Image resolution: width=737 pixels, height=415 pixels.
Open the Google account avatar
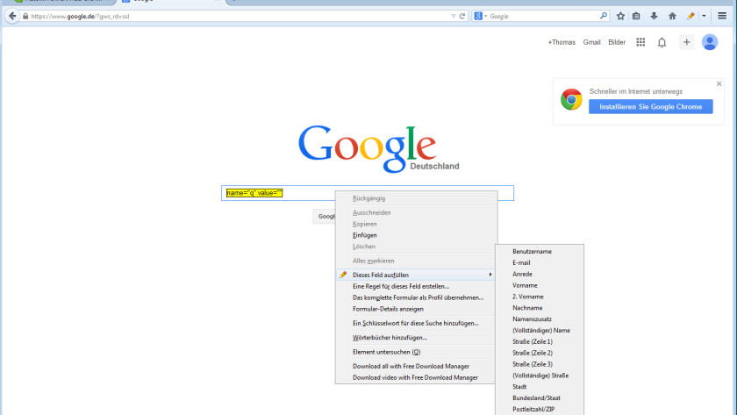(710, 42)
